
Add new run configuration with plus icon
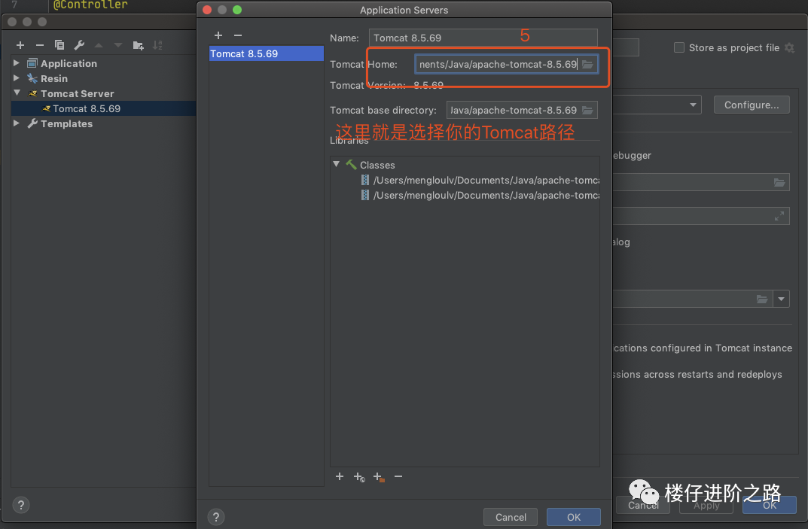(20, 45)
